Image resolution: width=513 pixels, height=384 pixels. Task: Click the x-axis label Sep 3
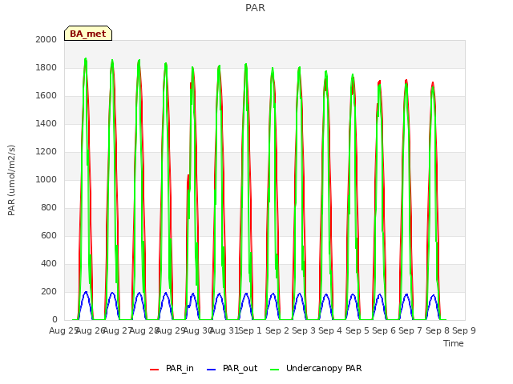(304, 330)
